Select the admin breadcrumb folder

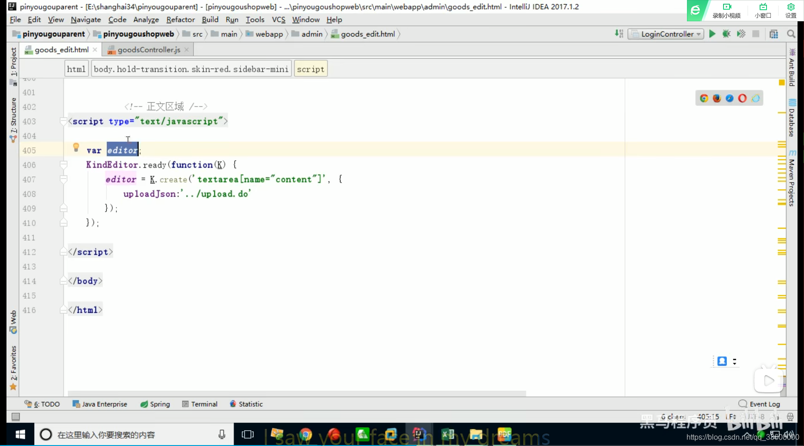click(x=307, y=34)
